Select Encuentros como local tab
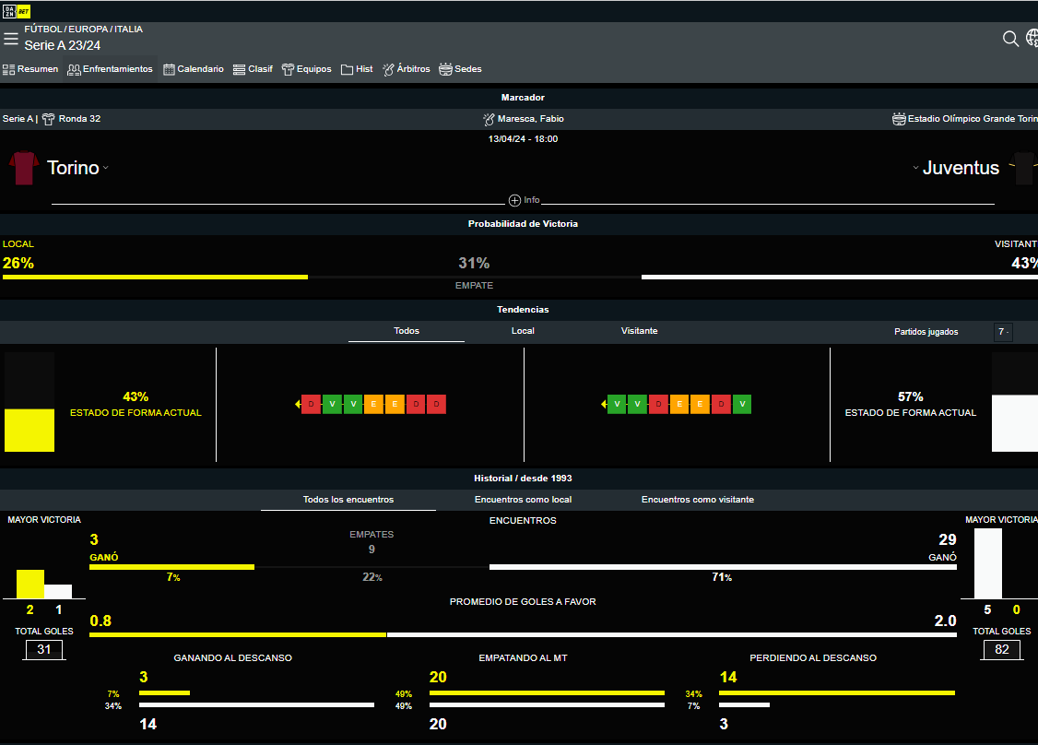The height and width of the screenshot is (745, 1038). (x=523, y=500)
